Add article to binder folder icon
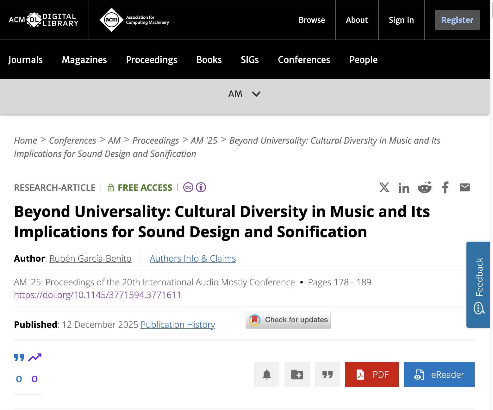The width and height of the screenshot is (493, 410). 297,375
